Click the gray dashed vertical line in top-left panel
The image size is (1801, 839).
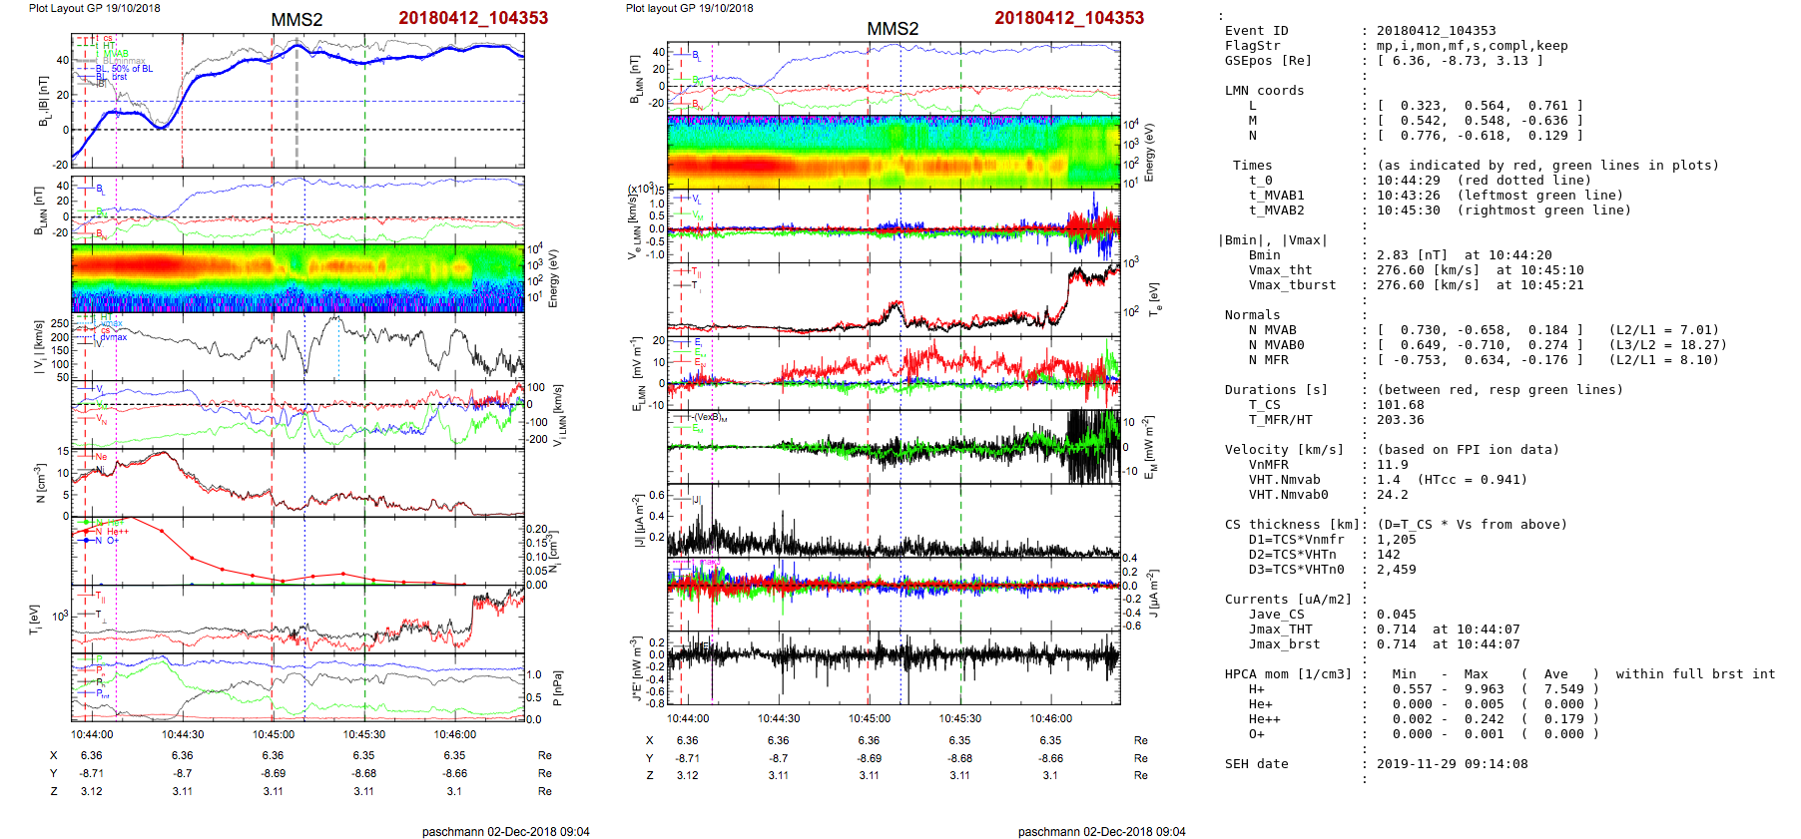pyautogui.click(x=297, y=110)
